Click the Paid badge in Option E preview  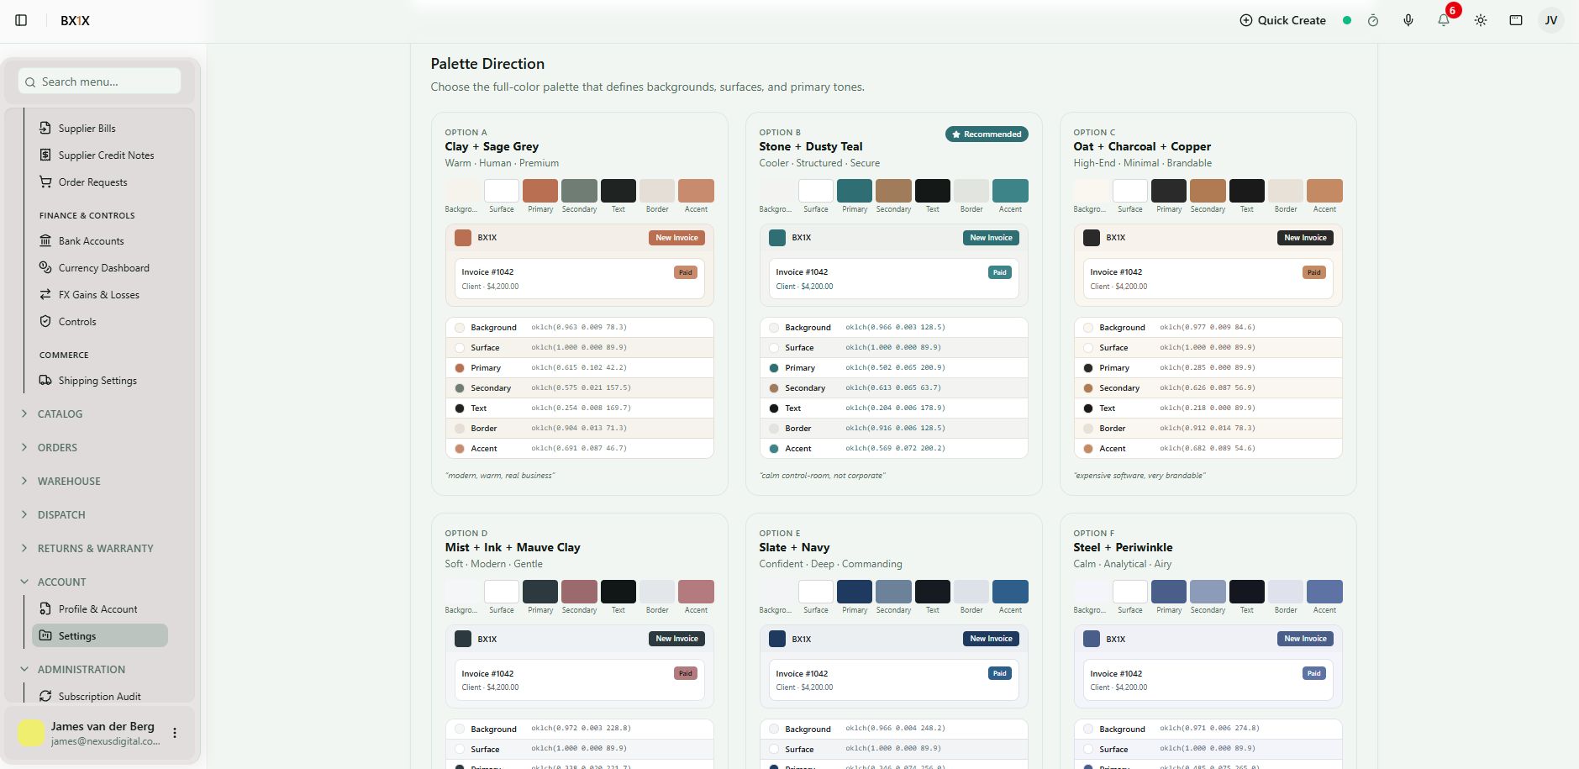coord(999,673)
